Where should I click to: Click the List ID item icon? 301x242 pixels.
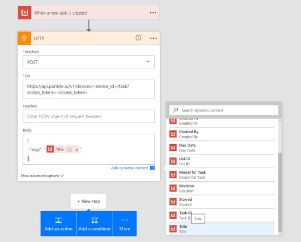click(x=173, y=161)
